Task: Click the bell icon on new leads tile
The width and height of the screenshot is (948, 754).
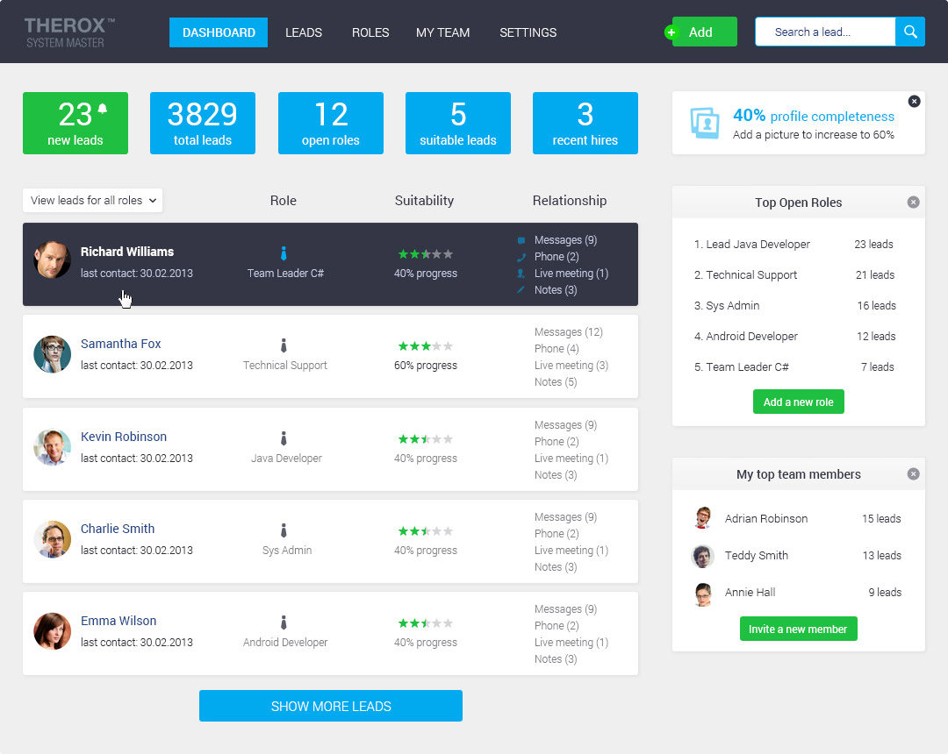Action: pos(103,109)
